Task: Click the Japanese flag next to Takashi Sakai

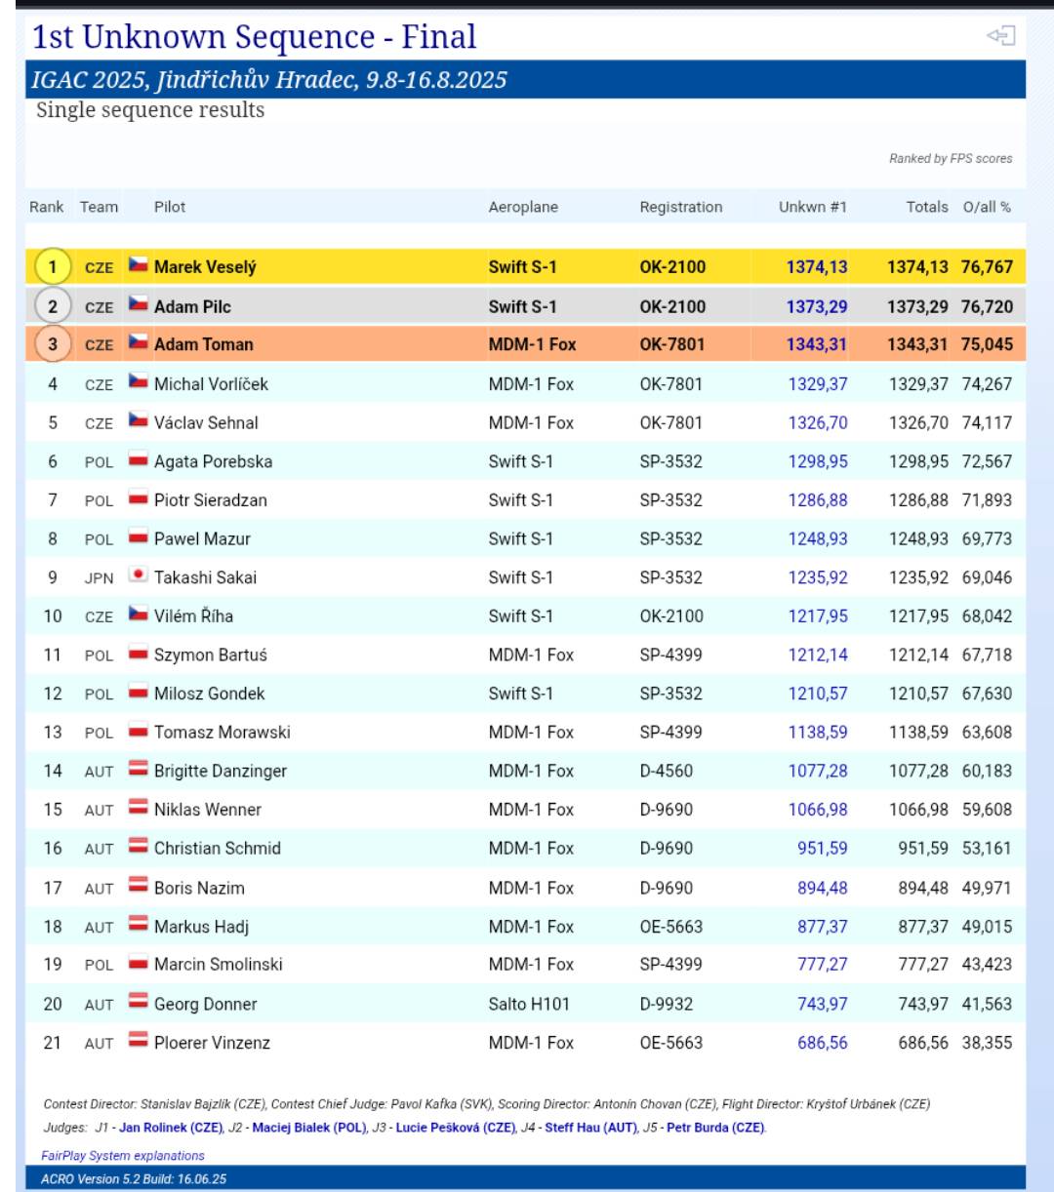Action: pyautogui.click(x=139, y=576)
